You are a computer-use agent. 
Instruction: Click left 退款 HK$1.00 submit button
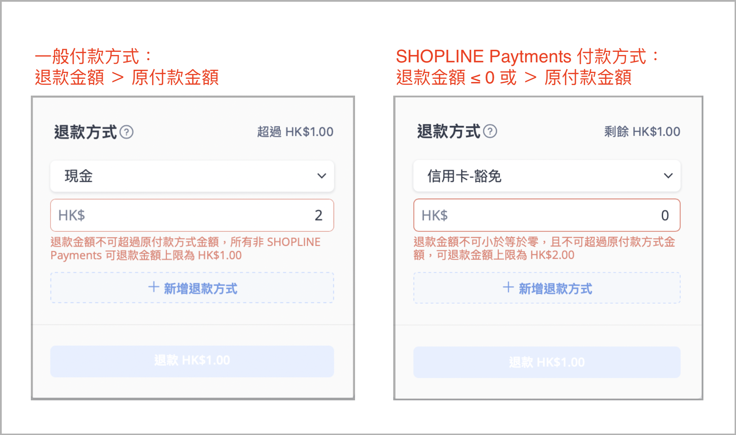click(x=192, y=361)
